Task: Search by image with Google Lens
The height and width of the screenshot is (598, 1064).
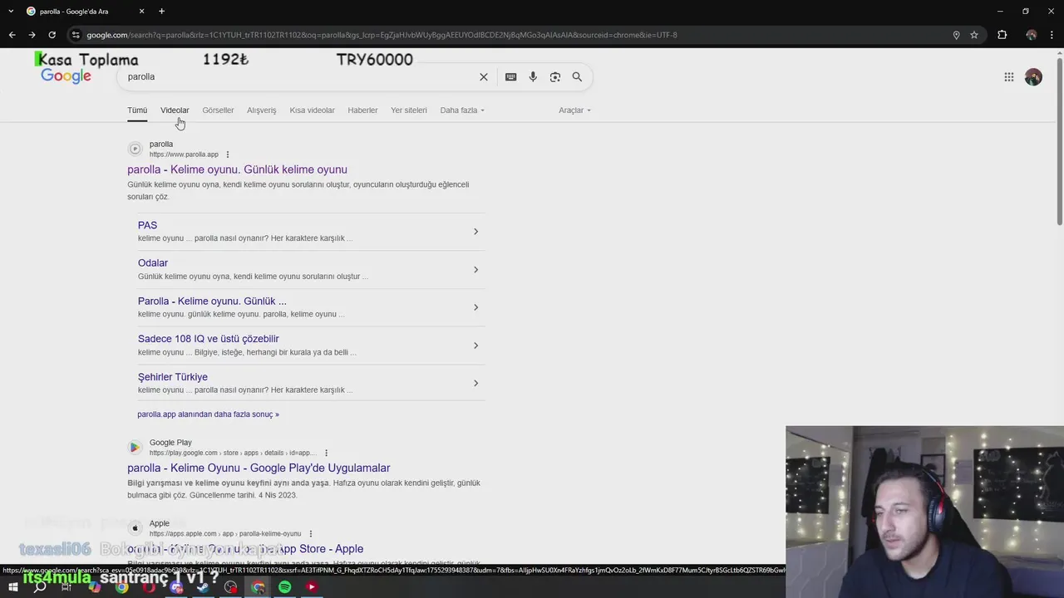Action: (x=555, y=76)
